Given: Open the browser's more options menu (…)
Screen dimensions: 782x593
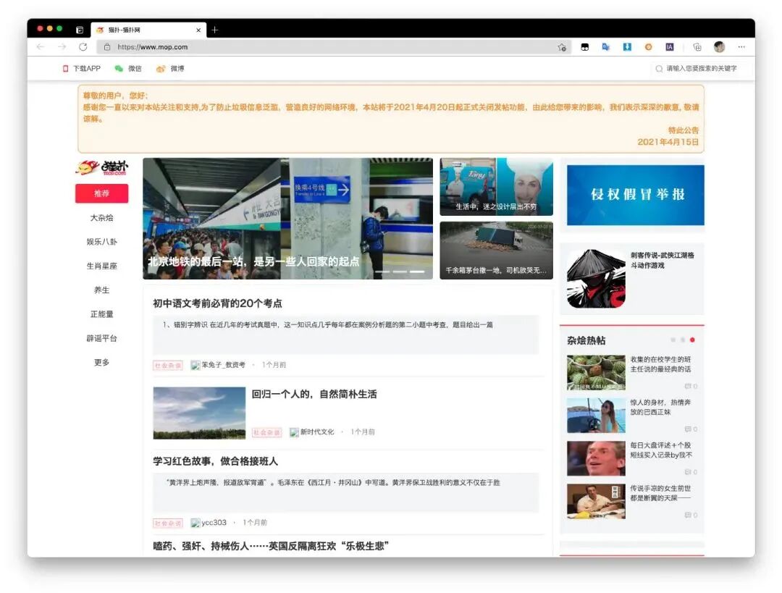Looking at the screenshot, I should (741, 46).
